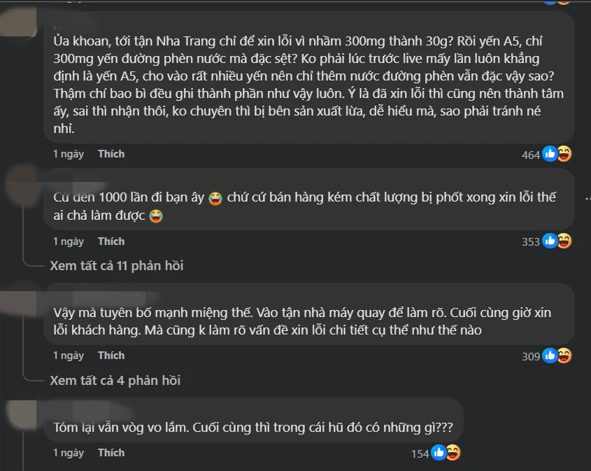Like the 'tuyên bố mạnh miệng' comment
The image size is (591, 471).
pos(111,356)
